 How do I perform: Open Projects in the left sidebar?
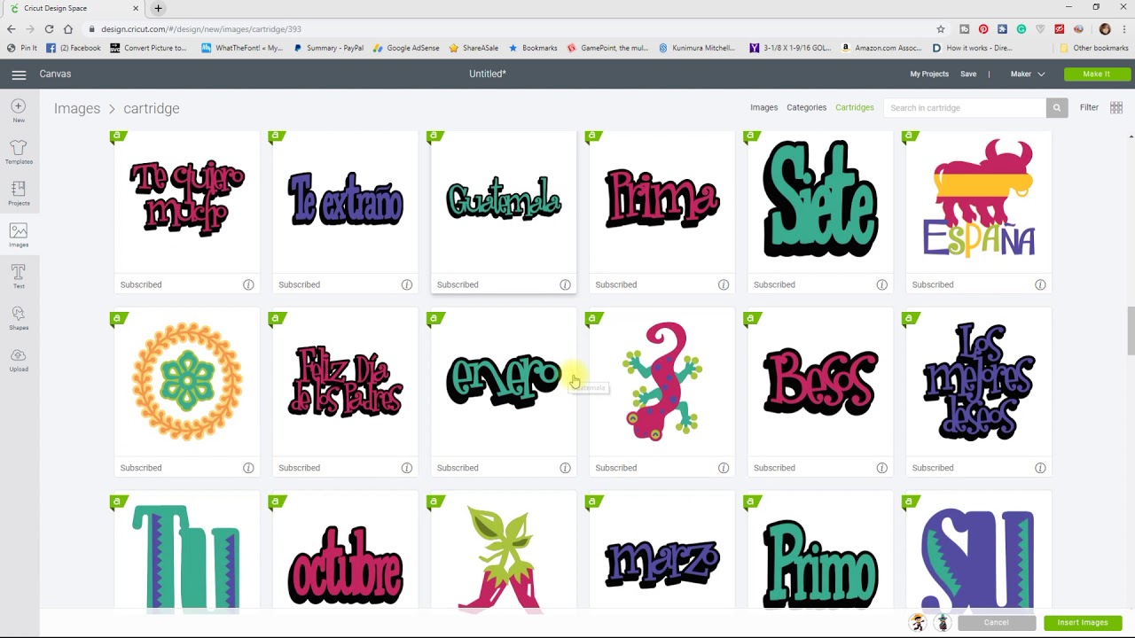(x=19, y=193)
